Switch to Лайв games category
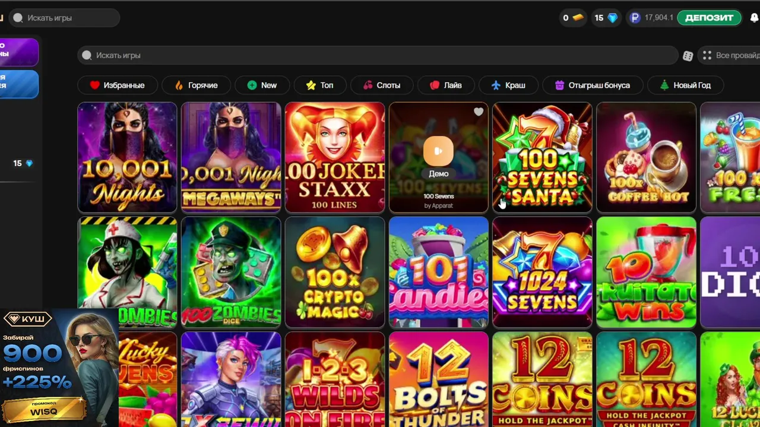 (x=446, y=85)
